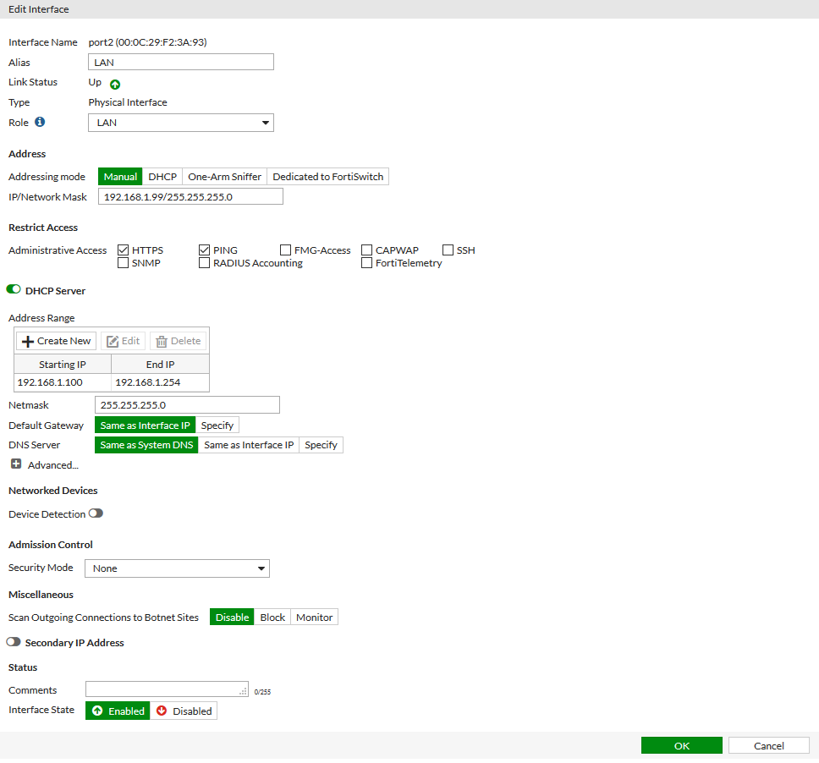The image size is (819, 763).
Task: Click the End IP column header
Action: coord(161,364)
